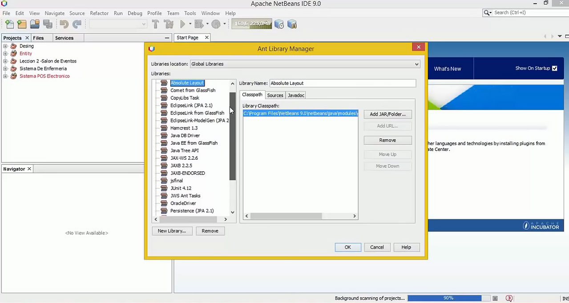
Task: Click the New Project toolbar icon
Action: click(x=22, y=24)
